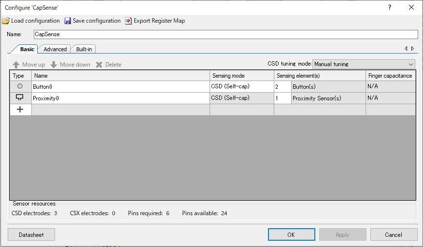Click the Export Register Map label
The width and height of the screenshot is (423, 247).
[159, 21]
